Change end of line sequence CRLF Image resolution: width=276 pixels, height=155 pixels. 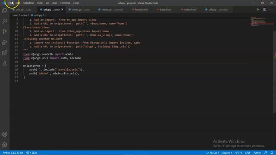pos(248,153)
